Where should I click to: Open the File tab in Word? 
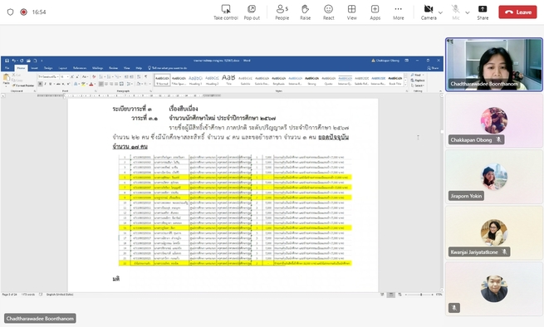coord(7,68)
